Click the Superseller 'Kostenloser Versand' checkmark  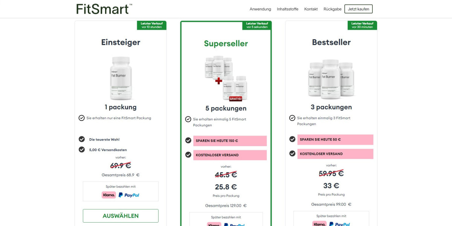188,155
